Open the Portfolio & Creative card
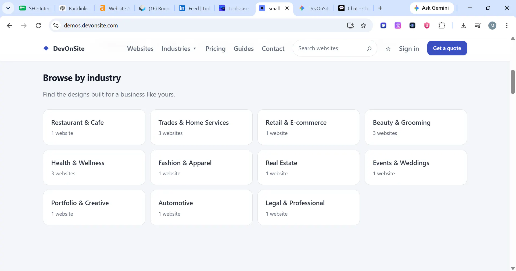The image size is (516, 271). [x=94, y=208]
